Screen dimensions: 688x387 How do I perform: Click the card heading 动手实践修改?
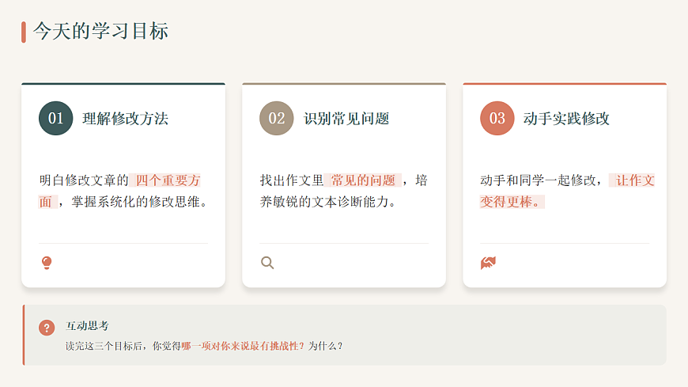566,119
